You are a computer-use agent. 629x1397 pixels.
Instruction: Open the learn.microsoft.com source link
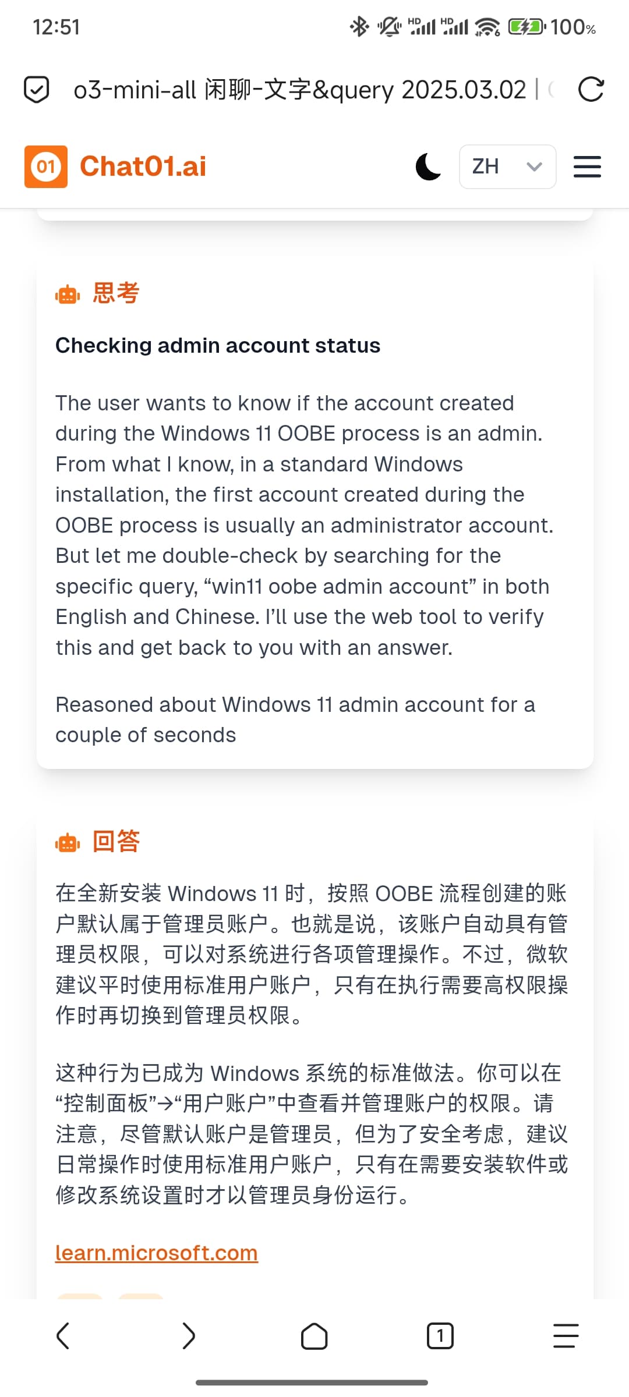pos(157,1252)
